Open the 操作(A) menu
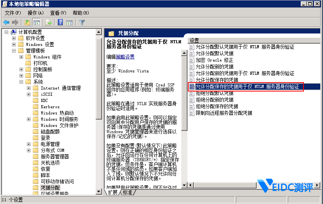Screen dimensions: 323x204 36,13
